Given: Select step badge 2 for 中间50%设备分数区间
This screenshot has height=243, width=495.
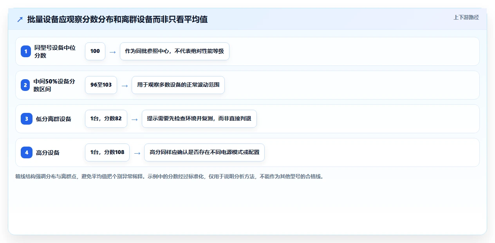Looking at the screenshot, I should coord(26,85).
